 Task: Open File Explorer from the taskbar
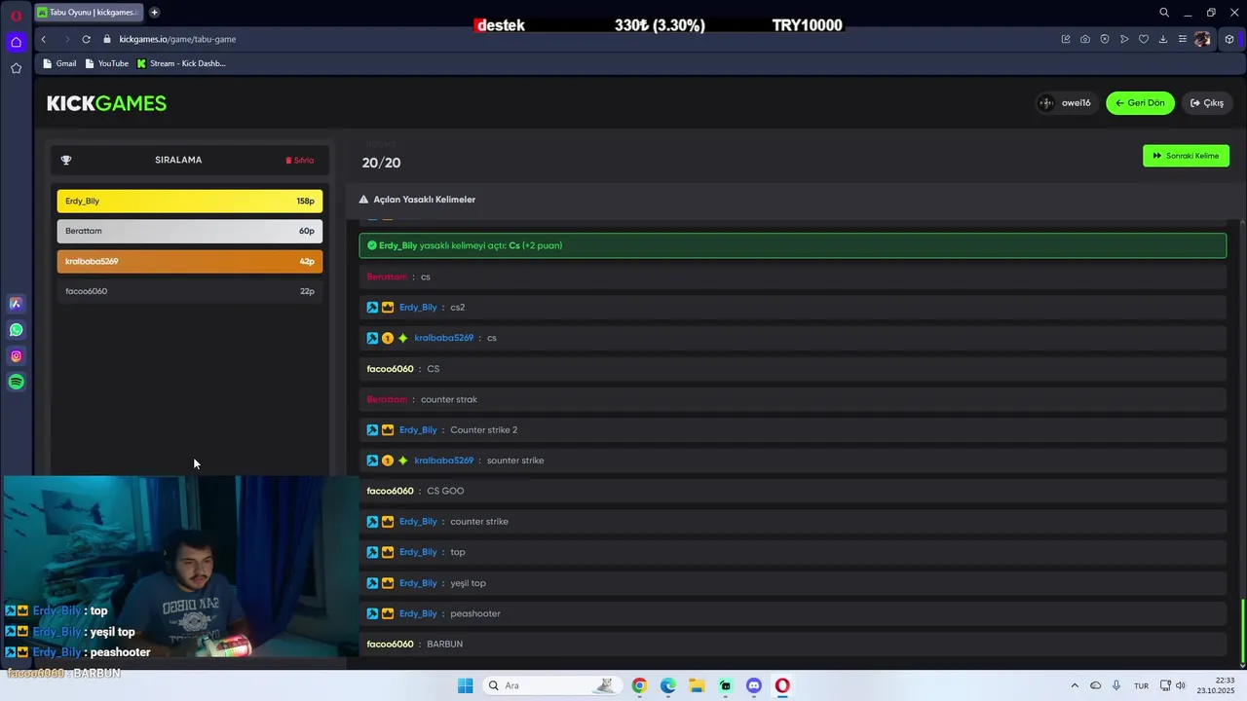tap(697, 685)
